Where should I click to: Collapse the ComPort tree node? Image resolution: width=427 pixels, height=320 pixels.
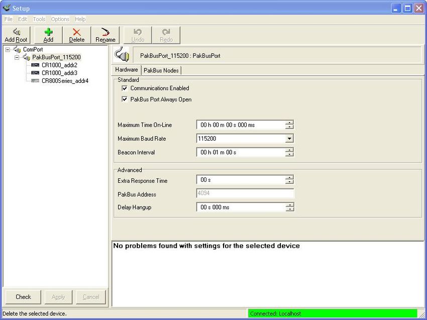pyautogui.click(x=8, y=50)
